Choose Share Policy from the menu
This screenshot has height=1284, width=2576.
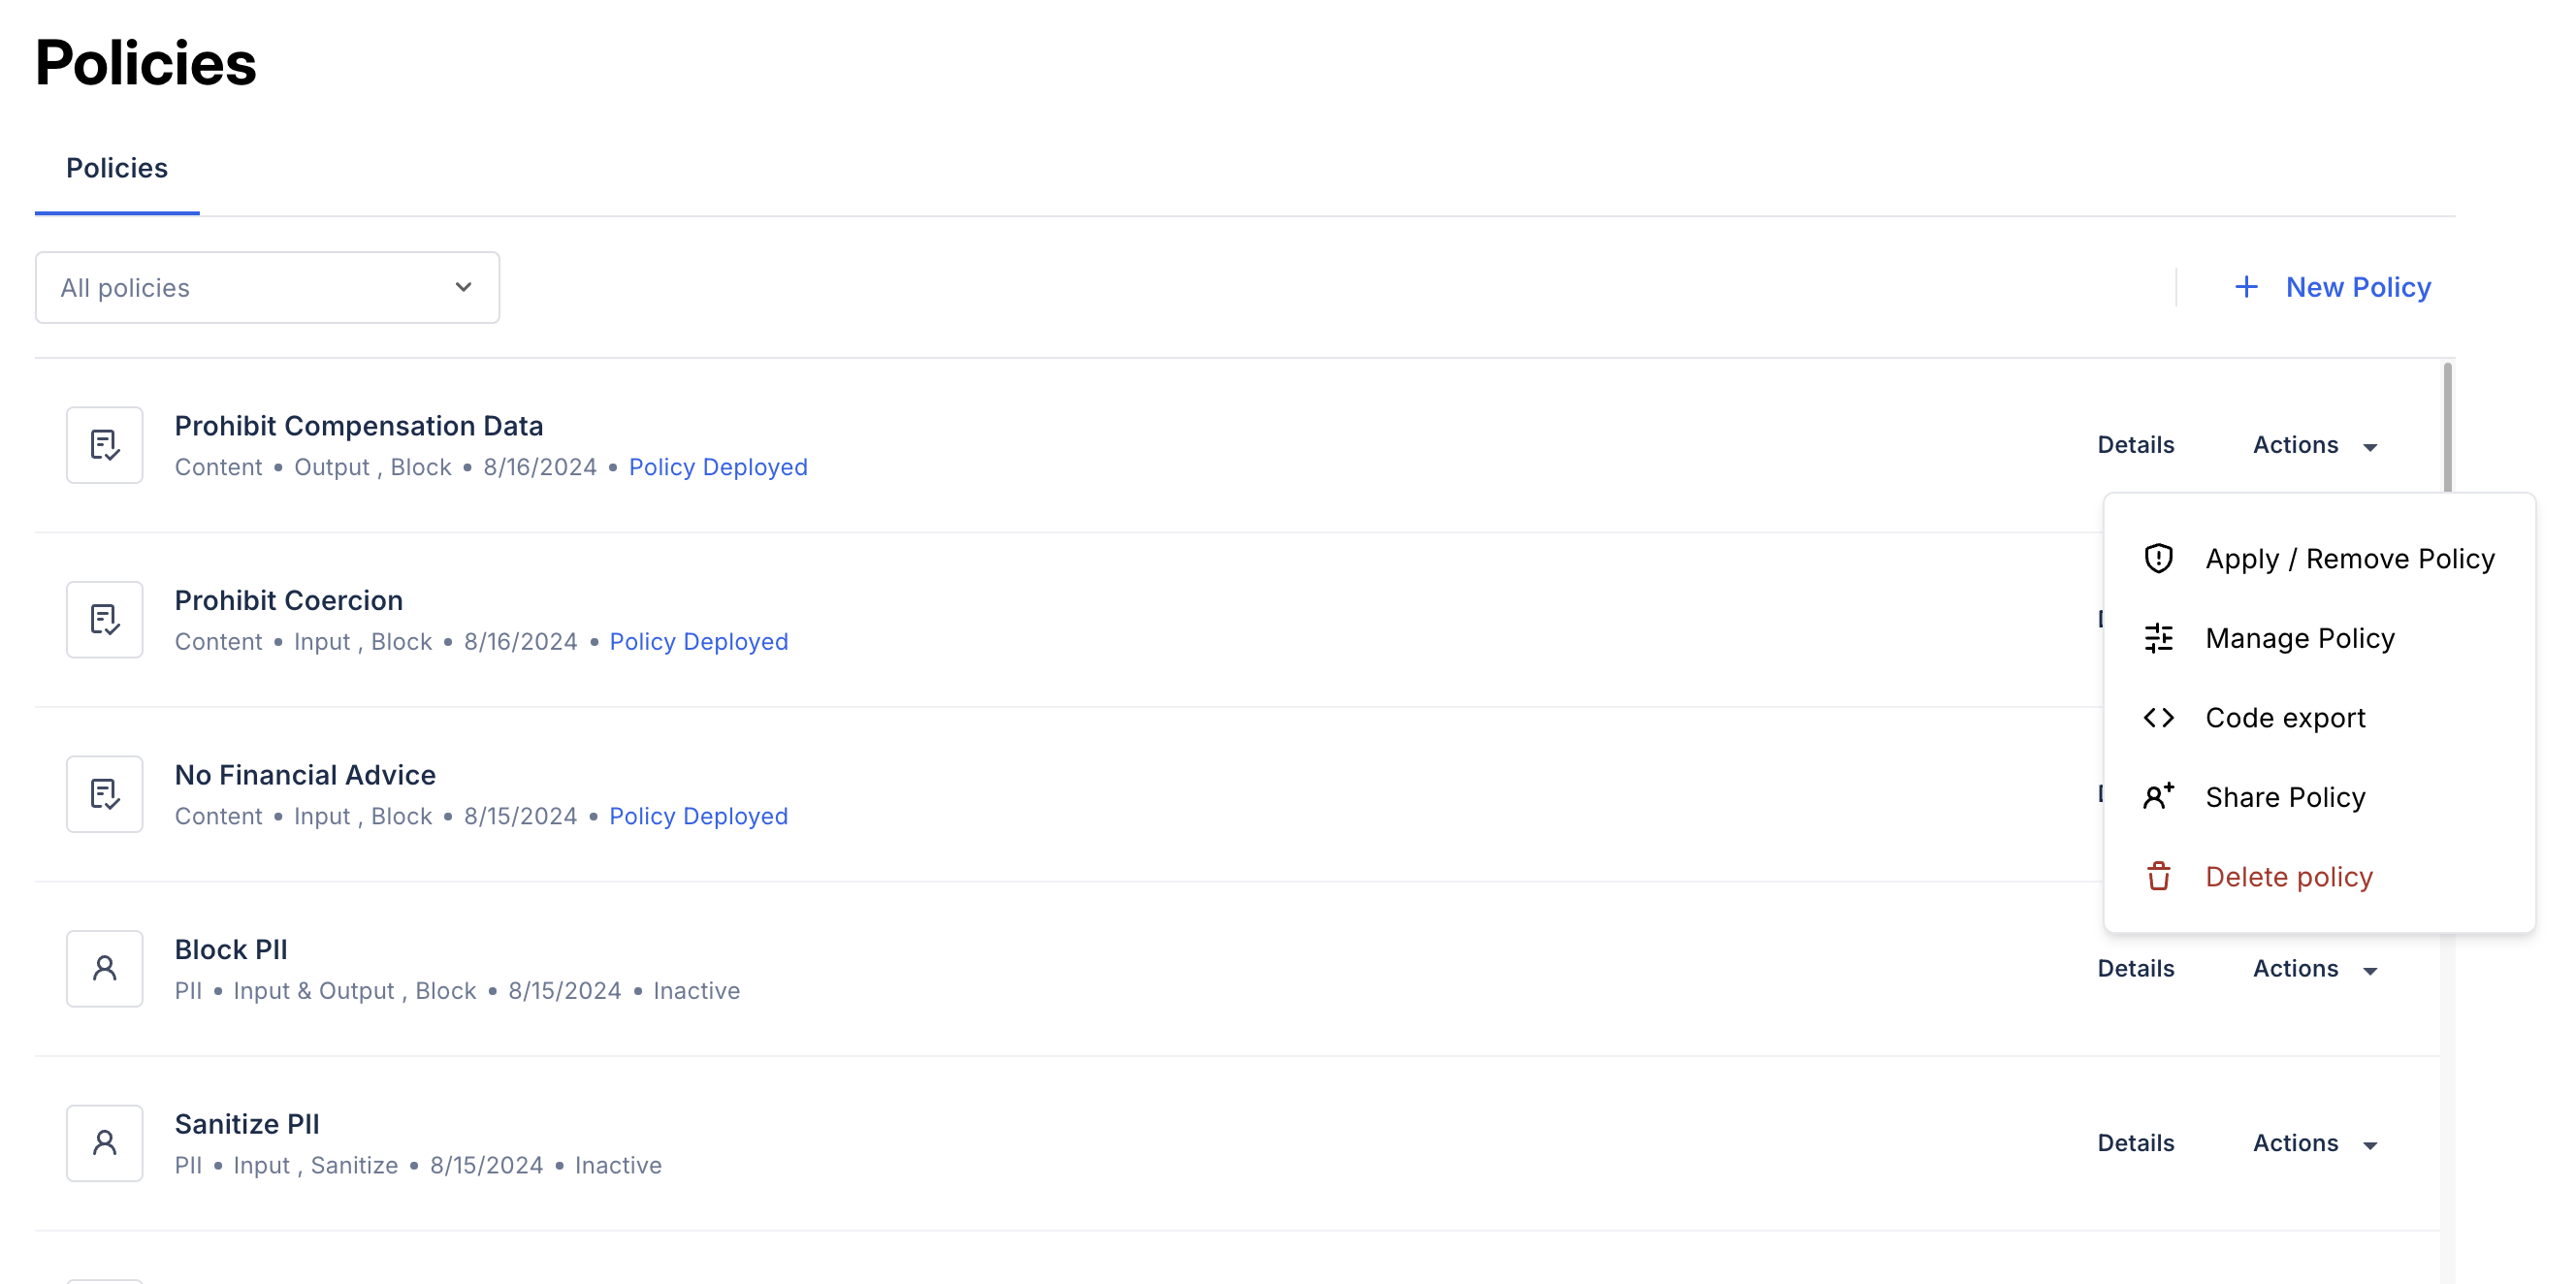(2319, 797)
